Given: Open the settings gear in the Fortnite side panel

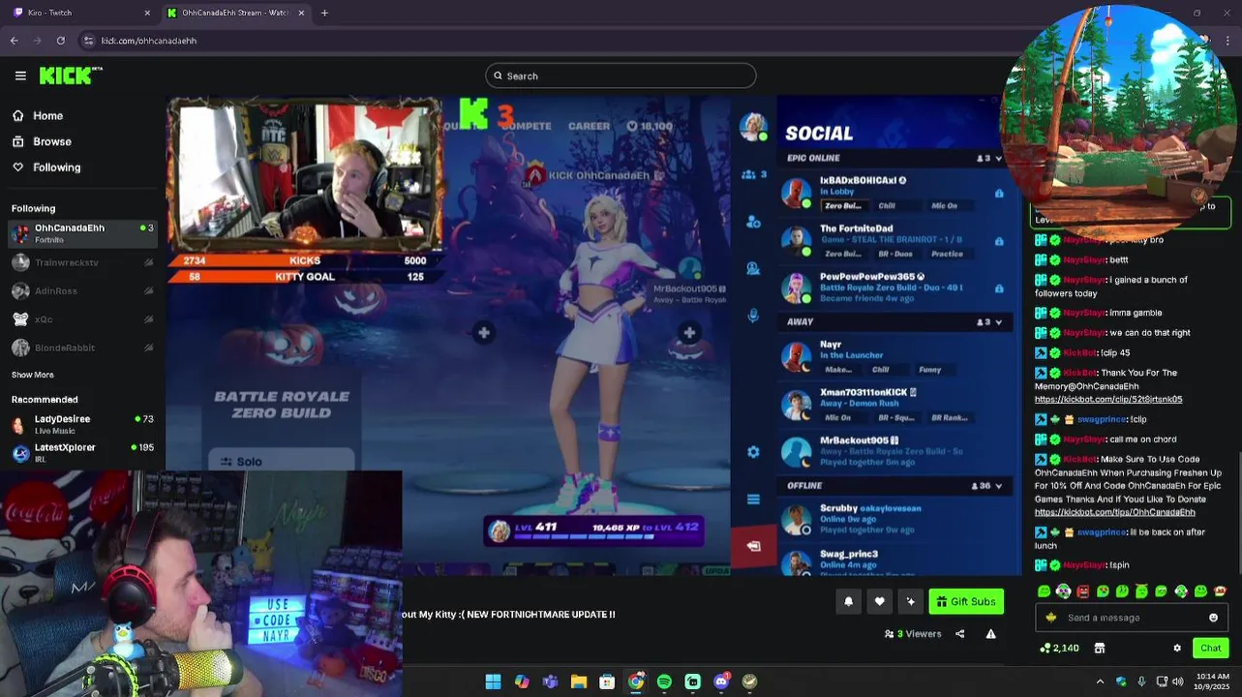Looking at the screenshot, I should click(x=753, y=452).
